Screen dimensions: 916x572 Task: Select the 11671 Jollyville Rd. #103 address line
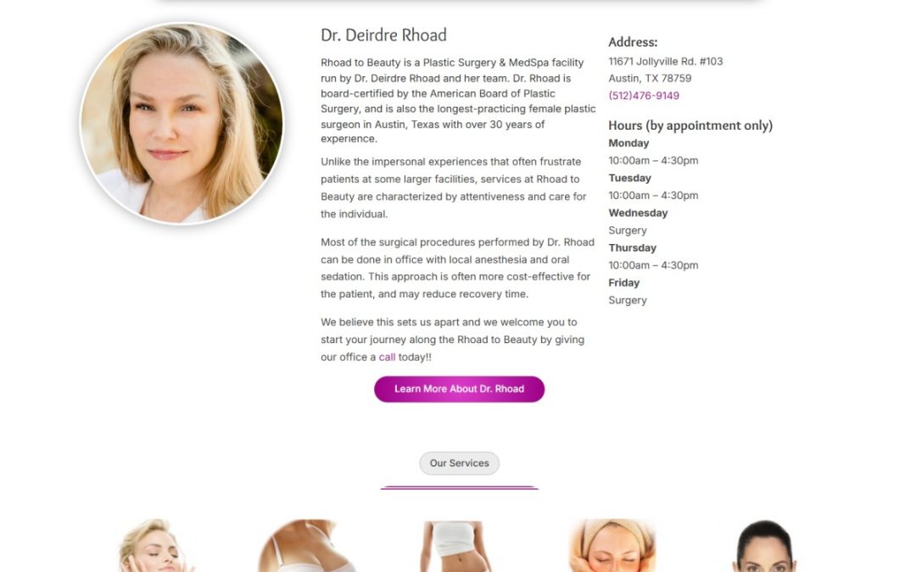coord(666,61)
